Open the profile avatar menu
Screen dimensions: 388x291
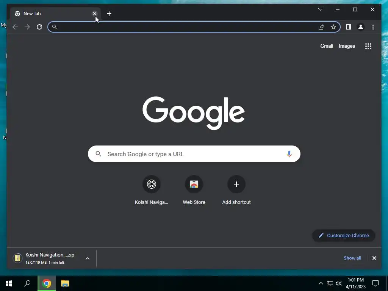(x=361, y=27)
